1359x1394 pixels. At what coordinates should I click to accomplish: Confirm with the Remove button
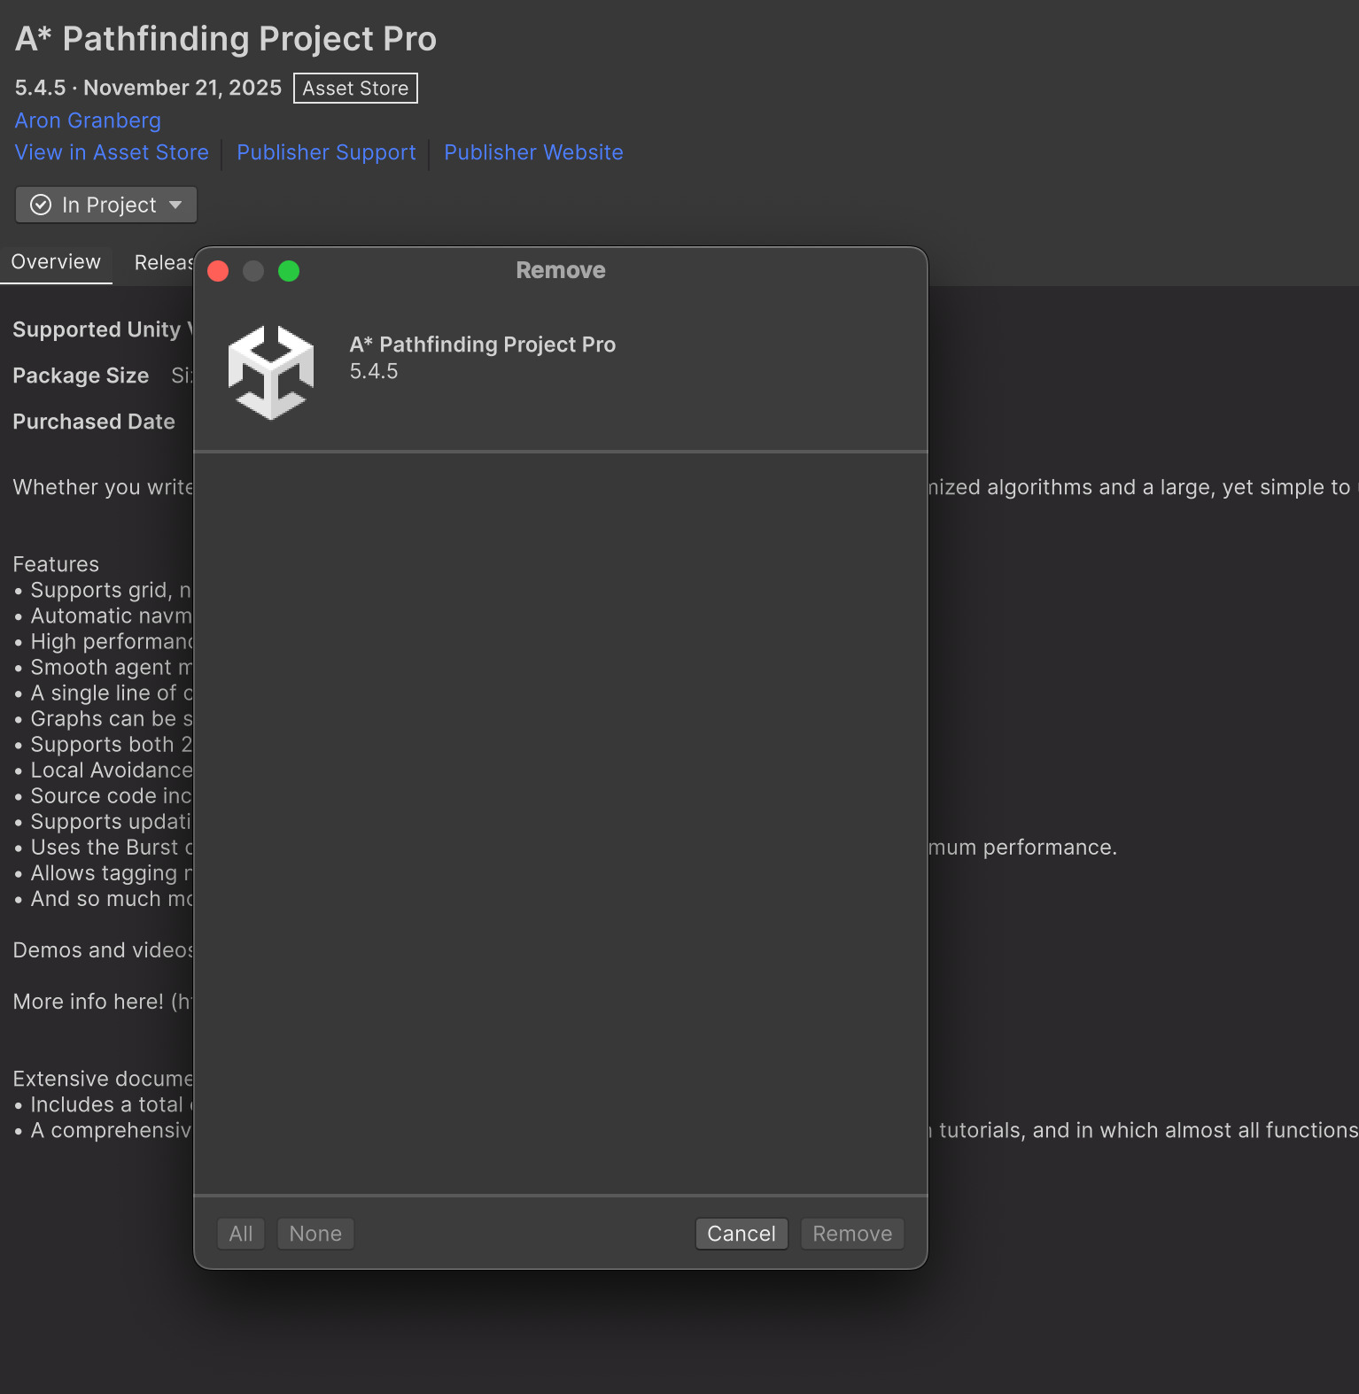coord(851,1234)
